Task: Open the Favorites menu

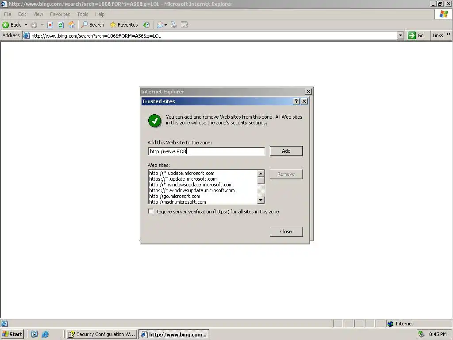Action: [60, 14]
